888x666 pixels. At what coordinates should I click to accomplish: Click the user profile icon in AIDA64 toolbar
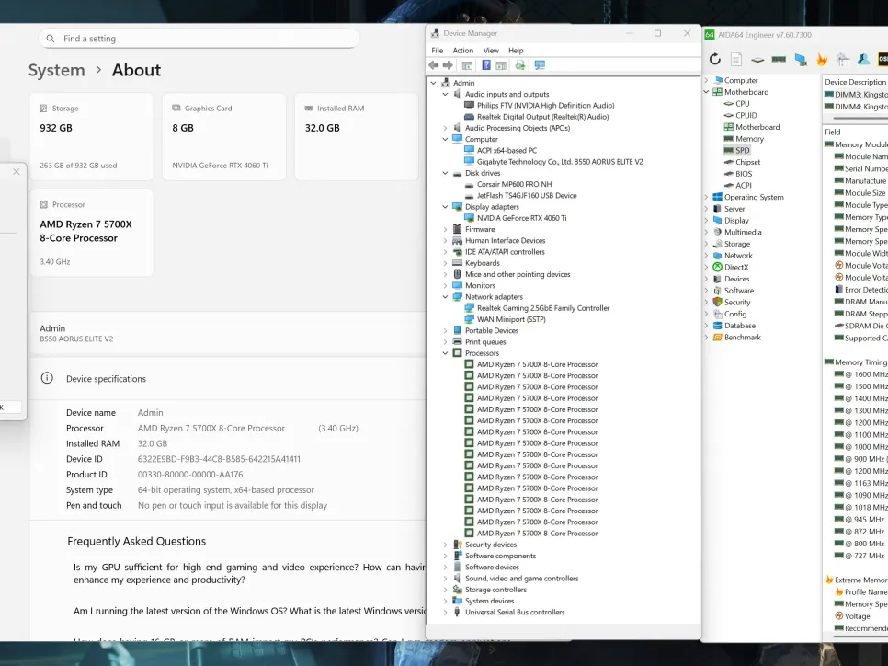[x=864, y=59]
